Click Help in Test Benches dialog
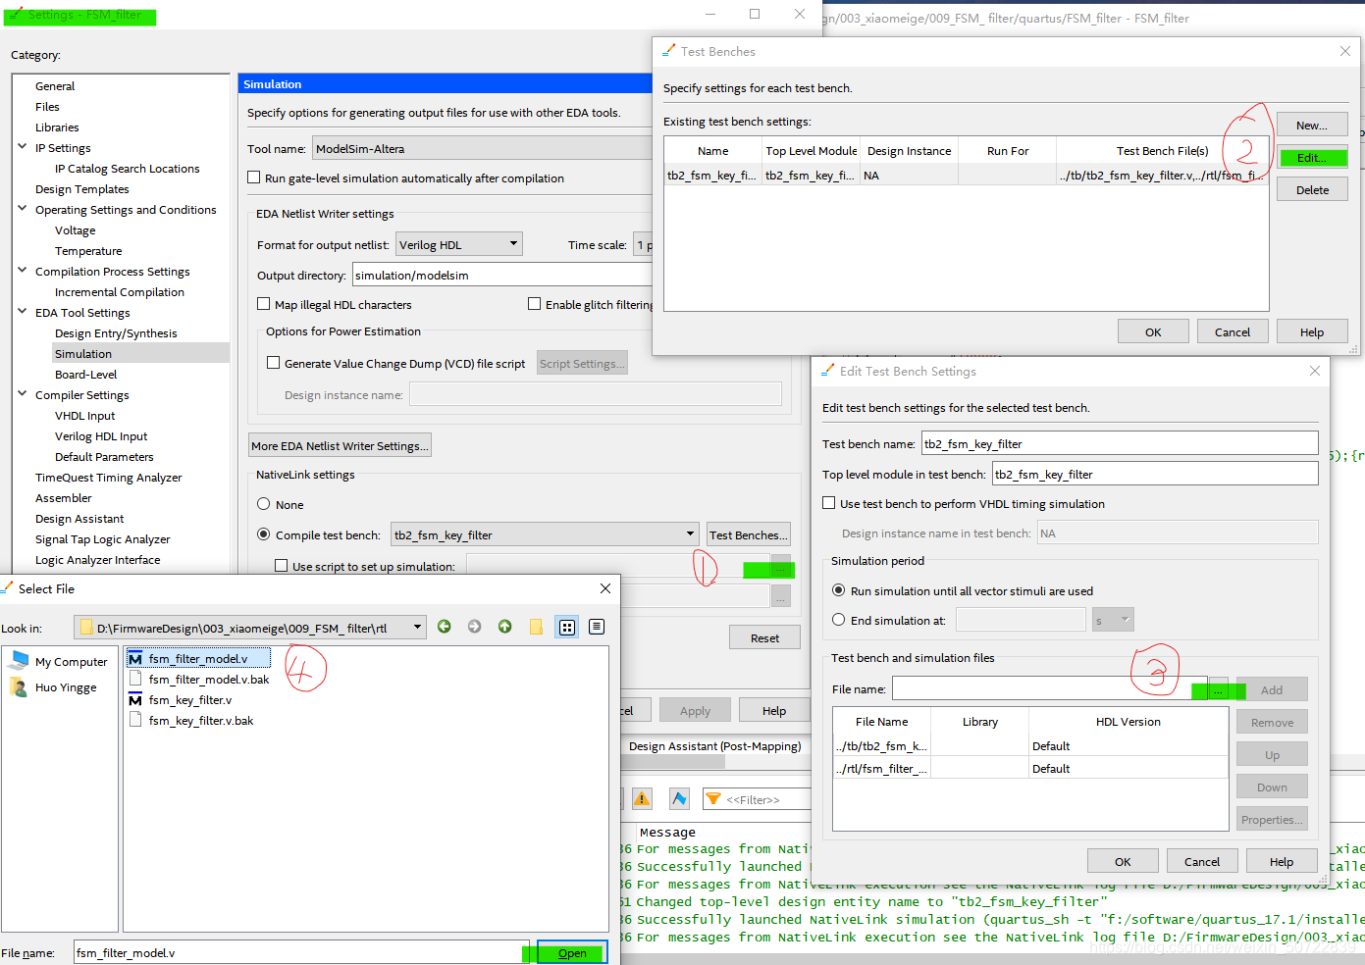This screenshot has height=965, width=1365. coord(1312,331)
